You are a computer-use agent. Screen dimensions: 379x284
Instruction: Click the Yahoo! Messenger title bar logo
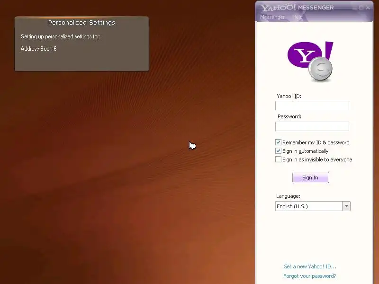pos(297,8)
